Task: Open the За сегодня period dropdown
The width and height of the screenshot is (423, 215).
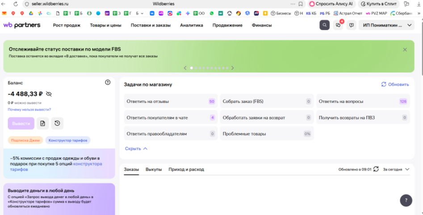Action: pos(396,169)
